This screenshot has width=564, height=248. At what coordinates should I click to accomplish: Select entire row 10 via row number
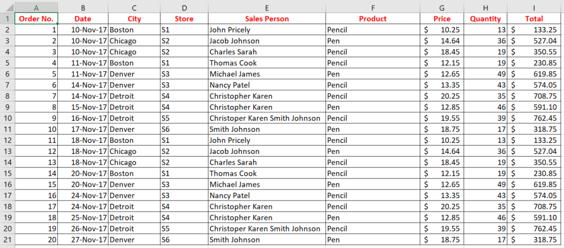coord(7,118)
